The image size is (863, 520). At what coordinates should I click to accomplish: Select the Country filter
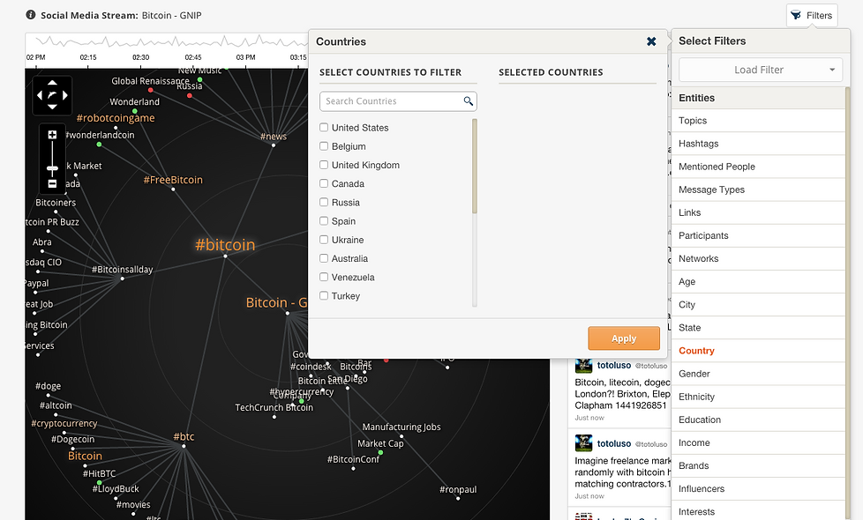(758, 351)
